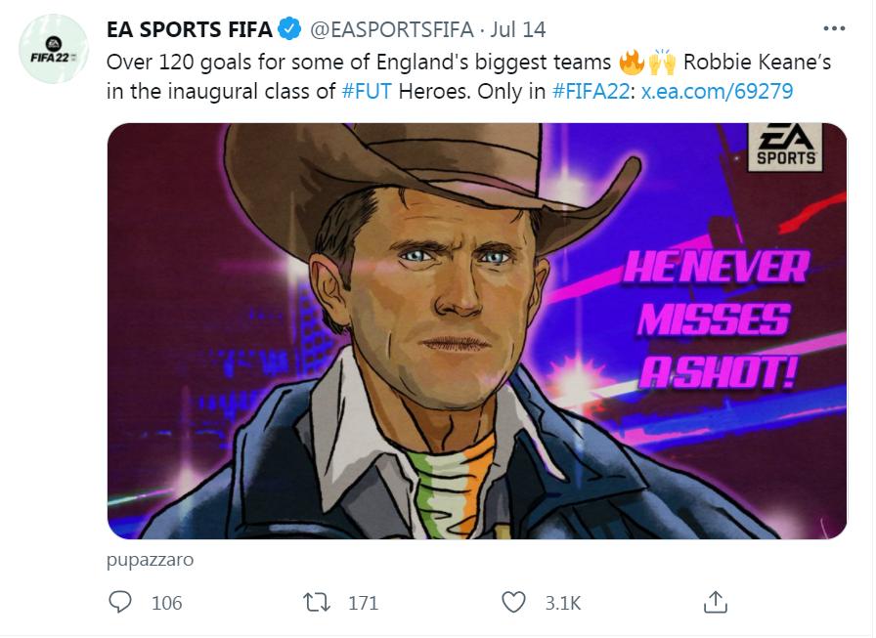Image resolution: width=876 pixels, height=638 pixels.
Task: Click the @EASPORTSFIFA handle
Action: pos(391,30)
